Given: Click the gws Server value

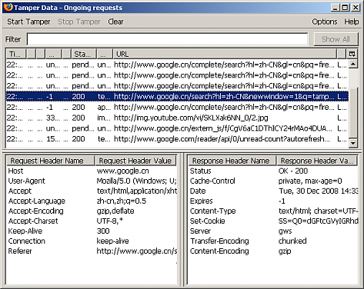Looking at the screenshot, I should (285, 231).
